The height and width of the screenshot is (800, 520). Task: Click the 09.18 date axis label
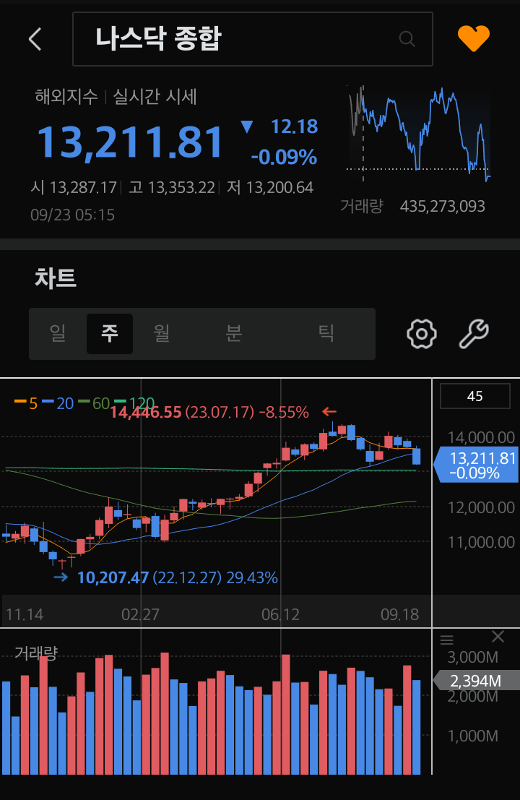[399, 615]
